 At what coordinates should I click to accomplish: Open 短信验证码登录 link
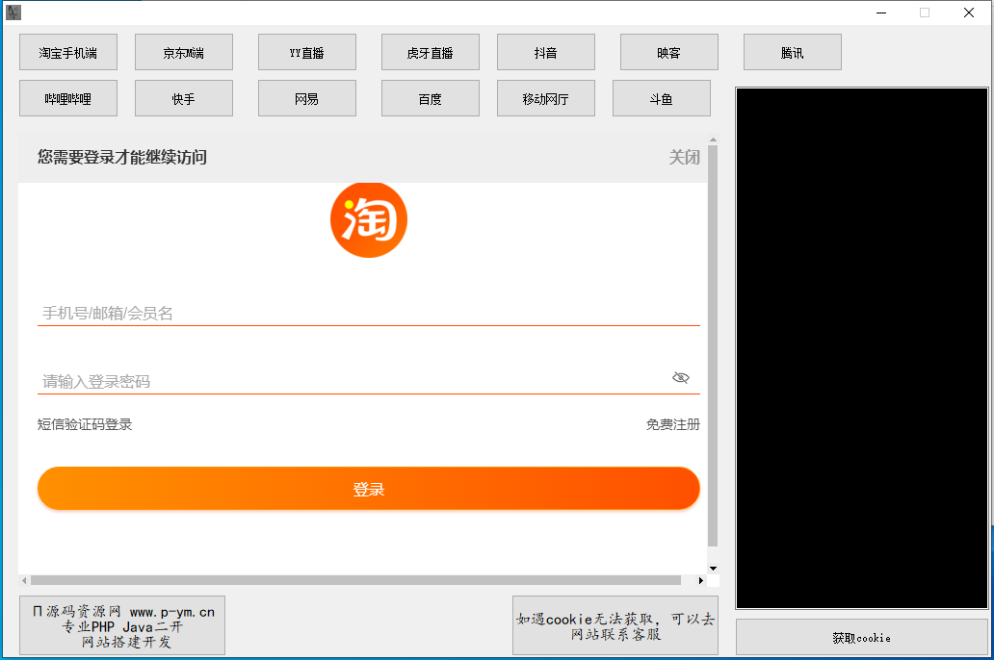click(85, 424)
